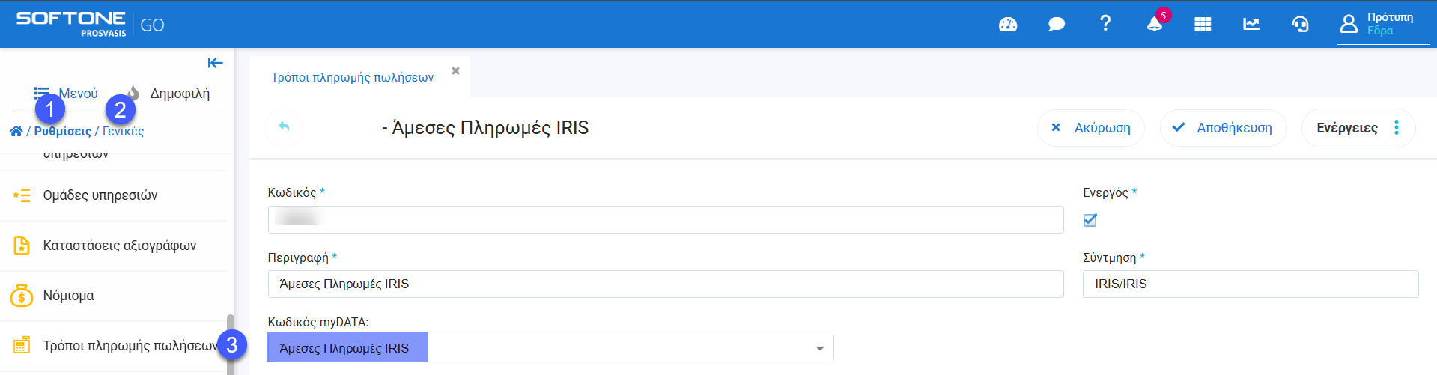The width and height of the screenshot is (1437, 375).
Task: Toggle the Ενεργός checkbox
Action: (1090, 220)
